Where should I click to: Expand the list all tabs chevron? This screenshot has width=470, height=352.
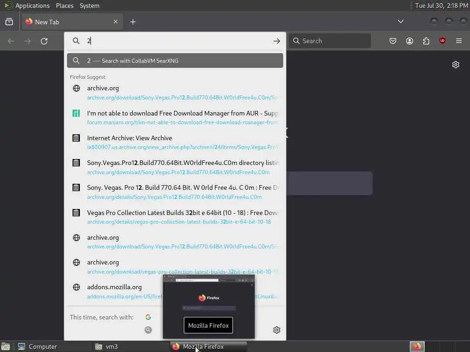click(400, 22)
